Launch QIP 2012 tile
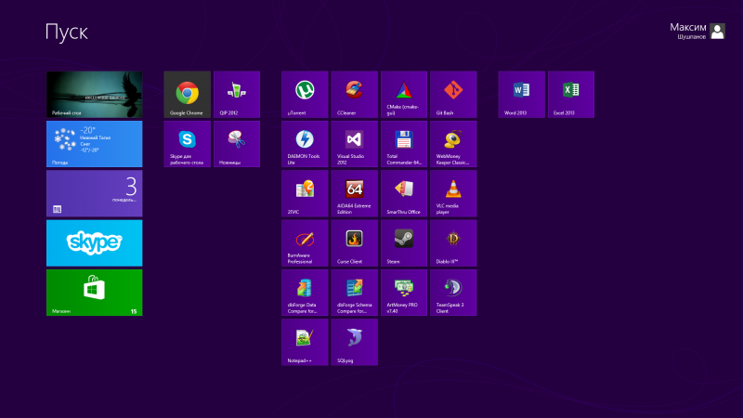The width and height of the screenshot is (743, 418). [x=237, y=95]
